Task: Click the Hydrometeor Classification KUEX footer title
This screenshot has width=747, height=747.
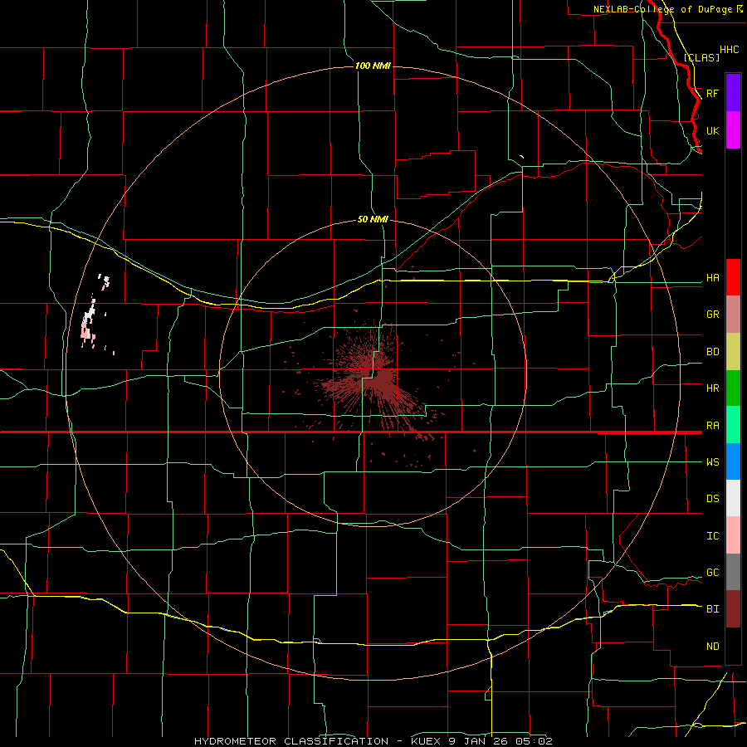Action: pos(373,741)
